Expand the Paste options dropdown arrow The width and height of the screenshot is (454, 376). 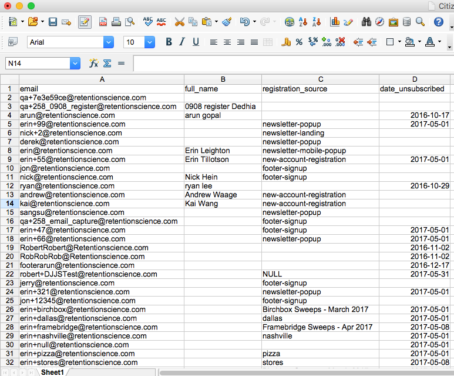(216, 22)
